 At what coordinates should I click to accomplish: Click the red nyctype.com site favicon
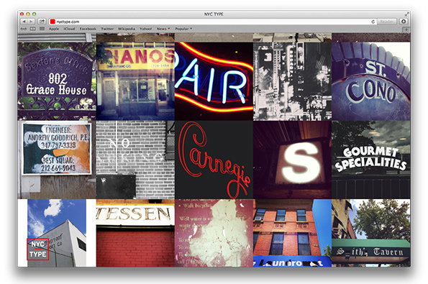53,22
